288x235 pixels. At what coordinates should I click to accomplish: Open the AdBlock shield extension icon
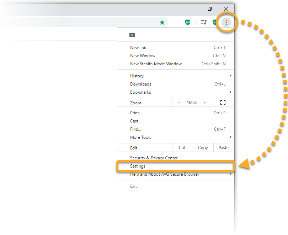(188, 22)
